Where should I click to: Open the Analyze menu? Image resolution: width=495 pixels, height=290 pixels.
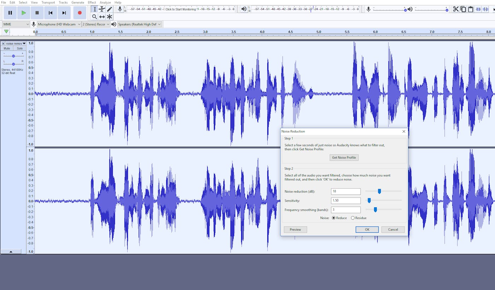pos(105,2)
